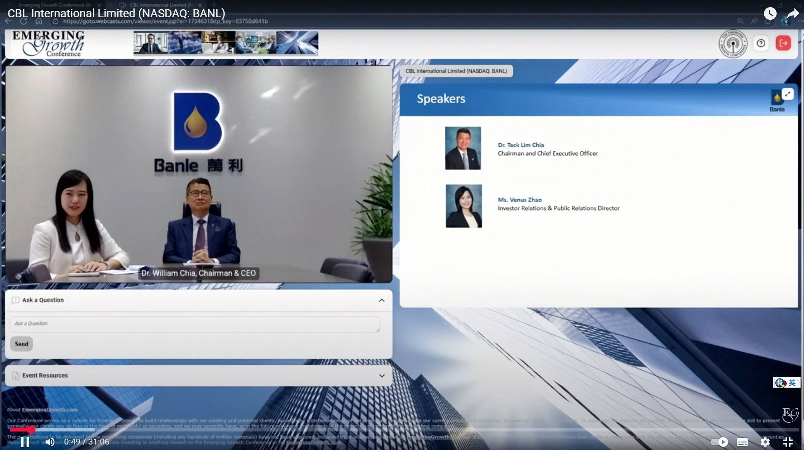Click Dr. Teck Lim Chia's photo

463,148
